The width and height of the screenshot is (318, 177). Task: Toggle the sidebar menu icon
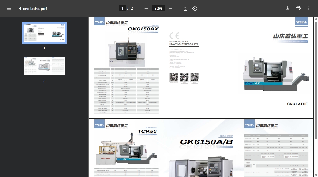click(x=9, y=8)
